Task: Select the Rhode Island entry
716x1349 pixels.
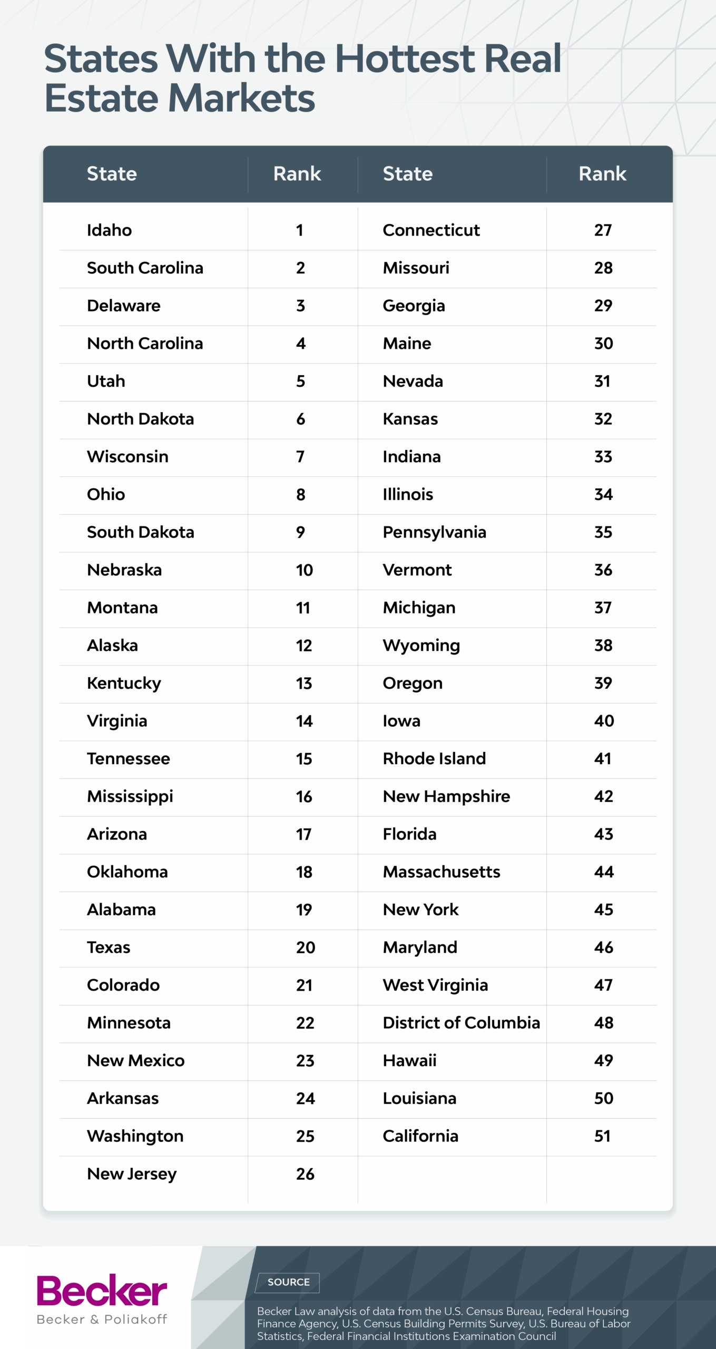Action: [x=434, y=759]
